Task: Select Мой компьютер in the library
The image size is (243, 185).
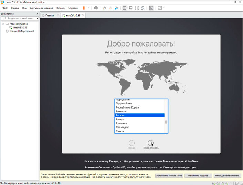Action: pos(19,24)
